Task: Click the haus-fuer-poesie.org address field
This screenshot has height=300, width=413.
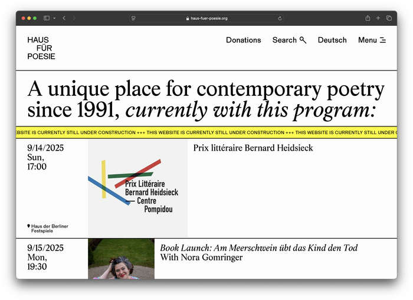Action: [206, 18]
